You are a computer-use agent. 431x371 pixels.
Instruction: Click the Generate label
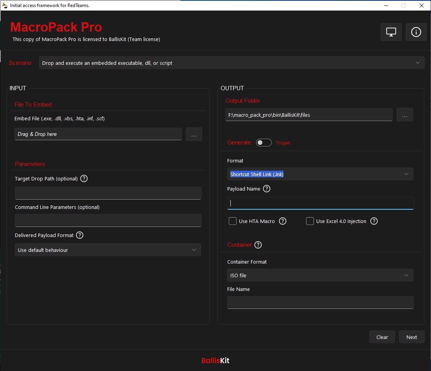pos(239,143)
